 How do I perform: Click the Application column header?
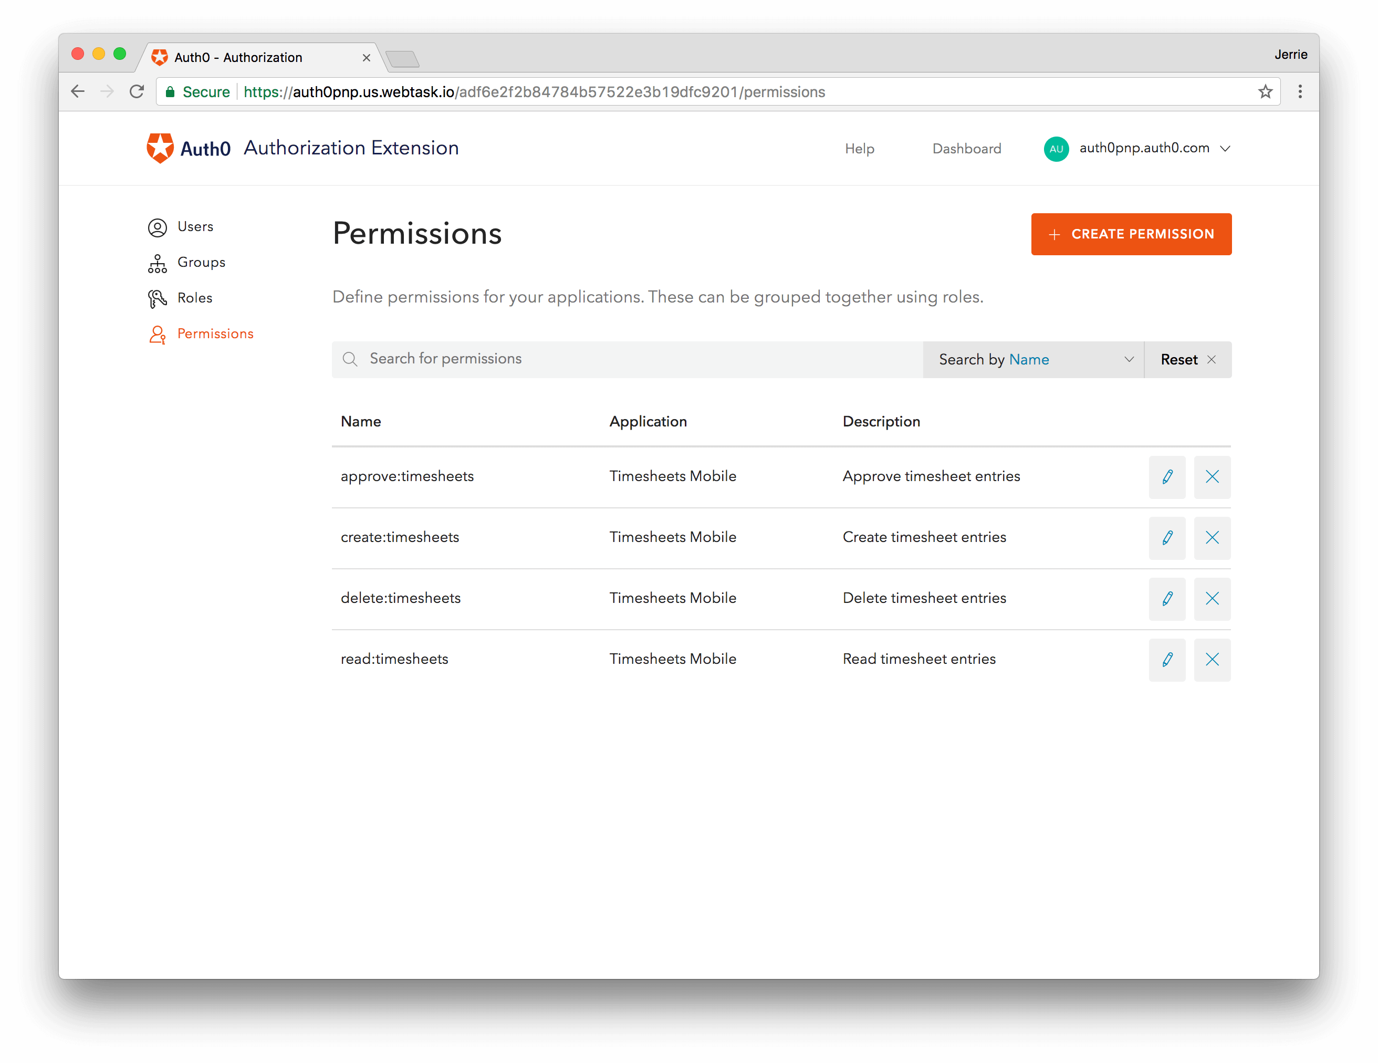pos(648,422)
